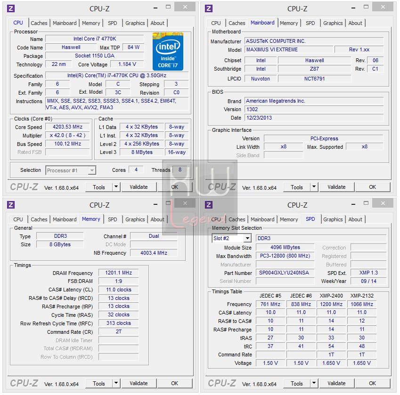This screenshot has height=395, width=400.
Task: Click the Part Number SP004GXLYU240NSA
Action: click(x=285, y=273)
